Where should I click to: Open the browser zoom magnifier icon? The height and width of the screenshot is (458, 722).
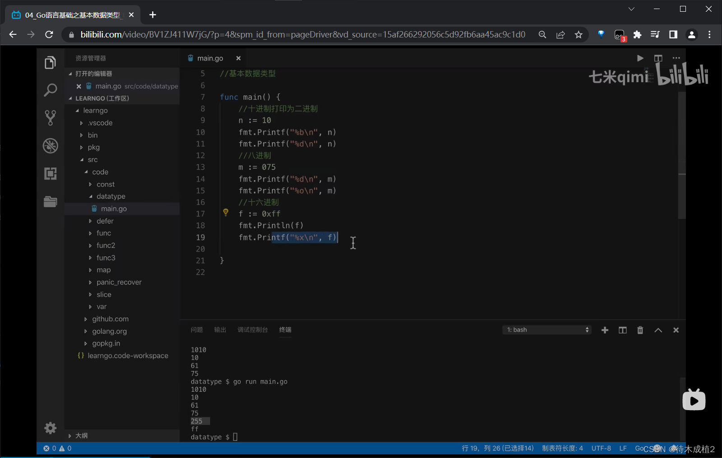(x=542, y=35)
